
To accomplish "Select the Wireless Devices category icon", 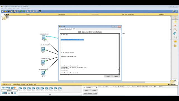I will coord(12,88).
